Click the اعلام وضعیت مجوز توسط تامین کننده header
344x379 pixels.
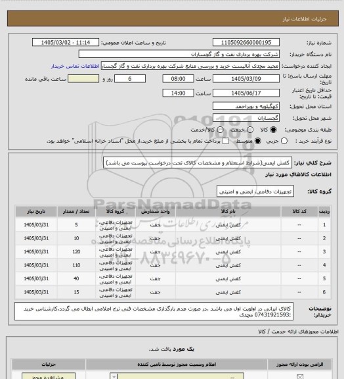[x=177, y=364]
